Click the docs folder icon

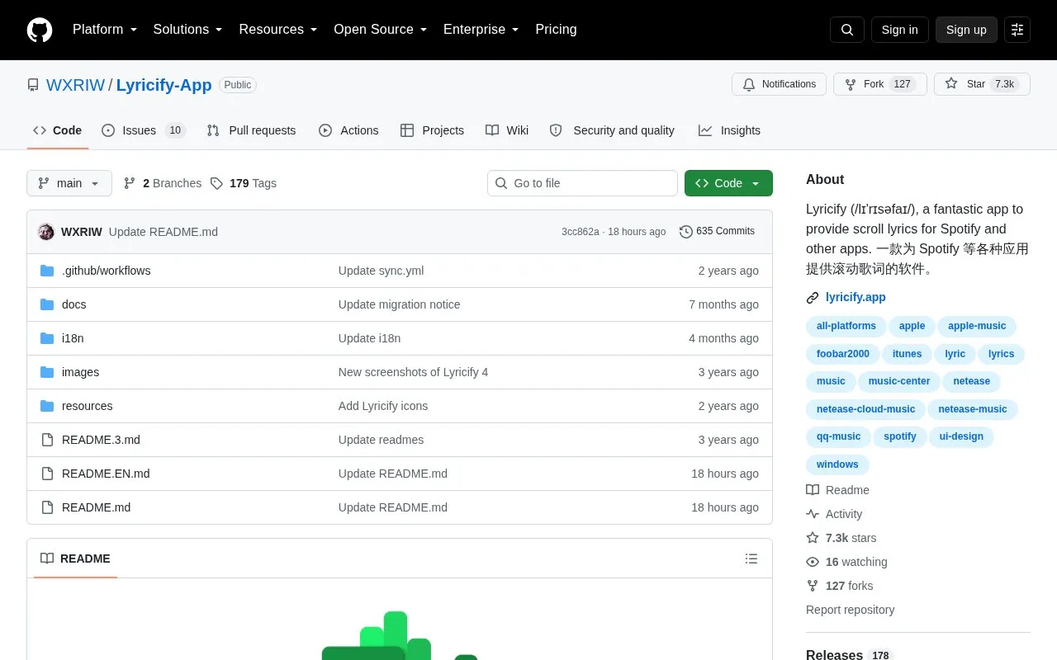[x=47, y=304]
